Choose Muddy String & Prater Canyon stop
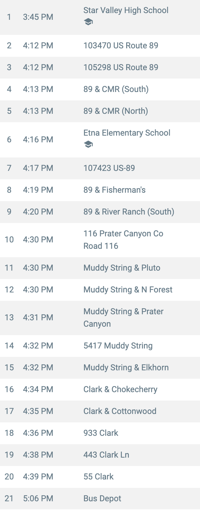Screen dimensions: 200x511 [x=100, y=318]
